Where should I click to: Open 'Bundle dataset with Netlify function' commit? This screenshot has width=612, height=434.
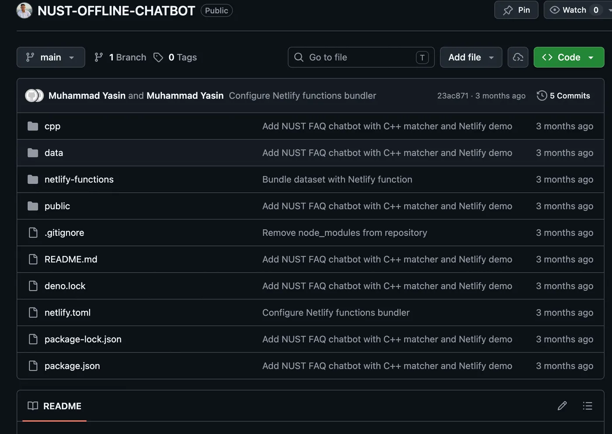tap(337, 179)
